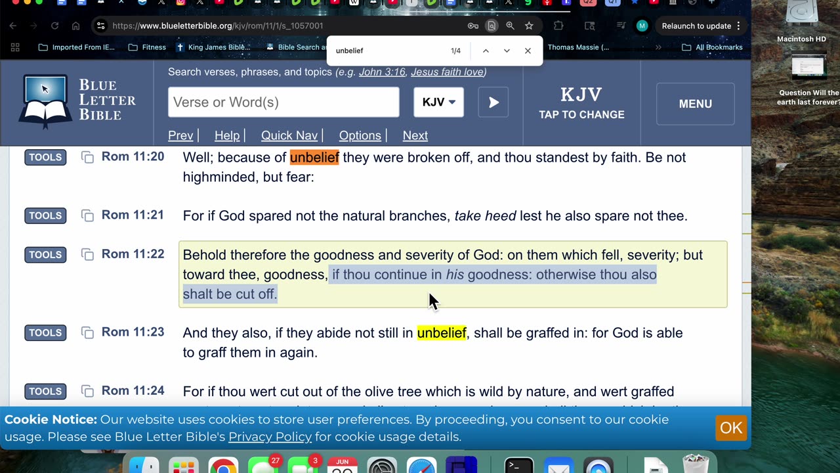Open TOOLS for Rom 11:23
This screenshot has width=840, height=473.
pyautogui.click(x=45, y=332)
